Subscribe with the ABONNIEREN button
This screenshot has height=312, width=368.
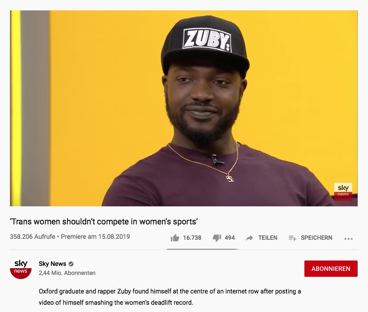click(x=331, y=269)
